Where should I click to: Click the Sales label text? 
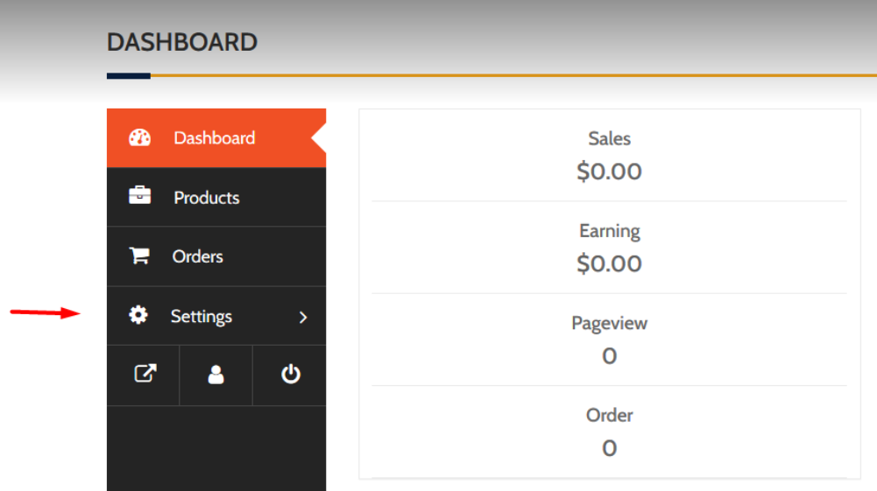click(609, 138)
